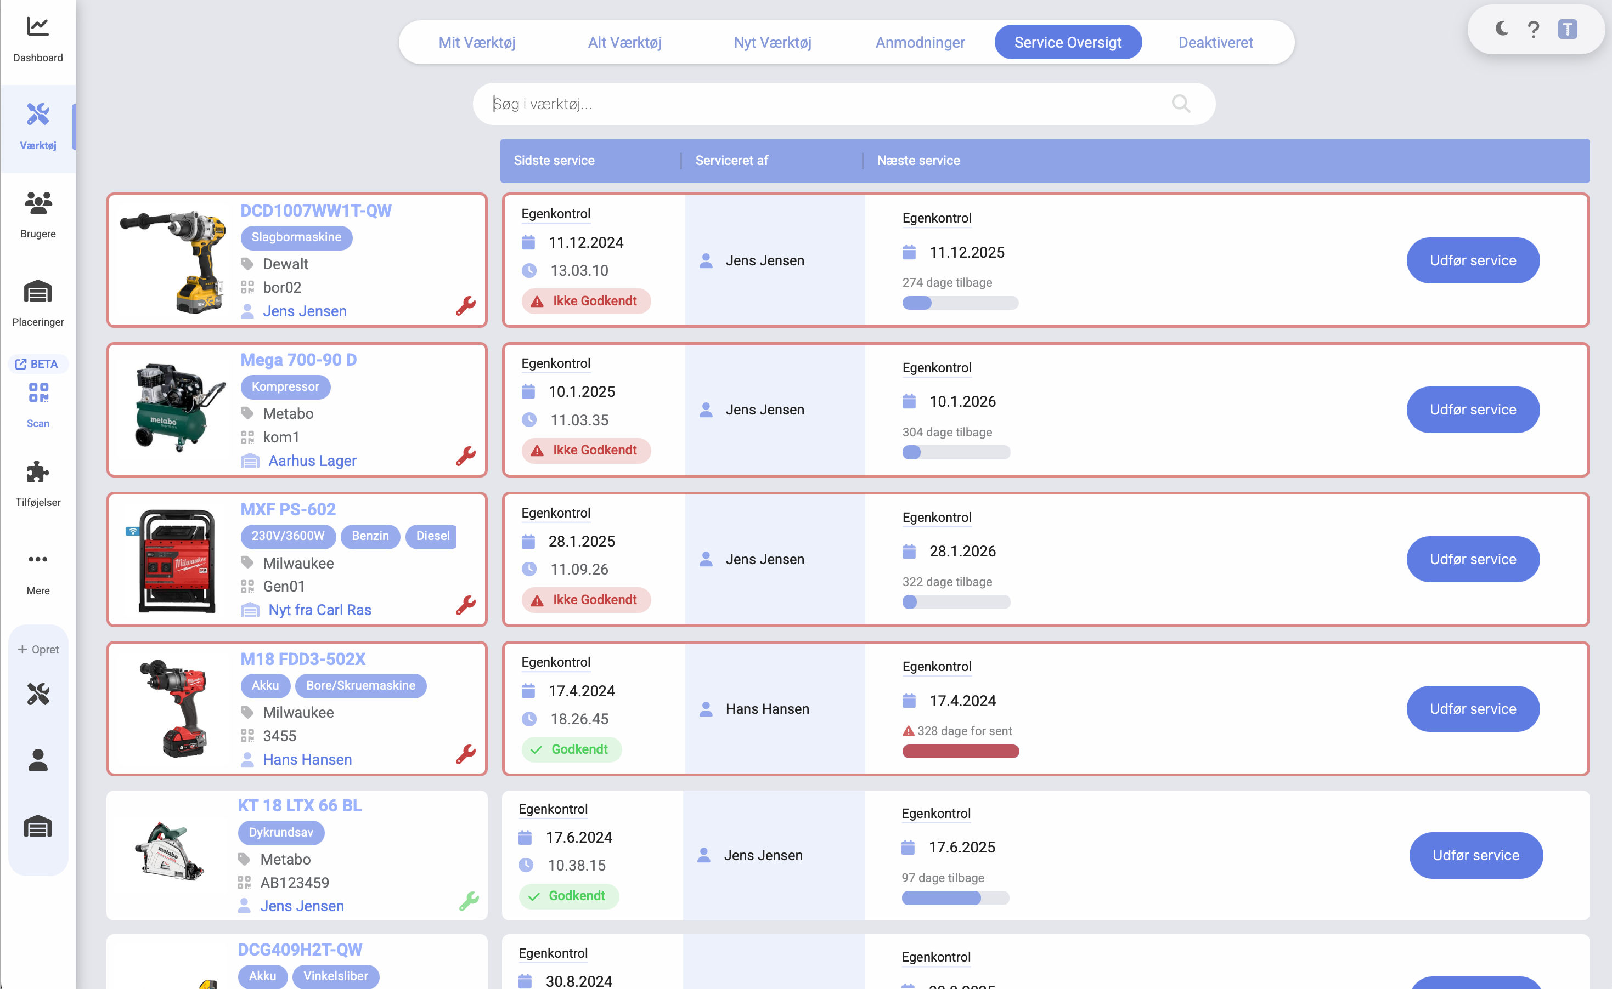Open help question mark icon
1612x989 pixels.
pos(1534,30)
